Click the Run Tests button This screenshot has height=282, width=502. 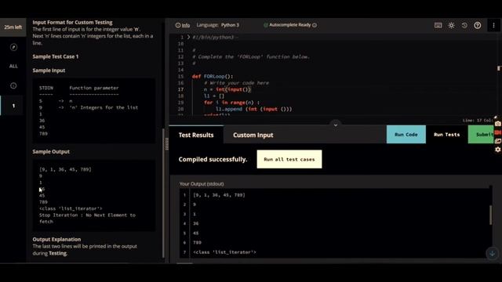(446, 135)
